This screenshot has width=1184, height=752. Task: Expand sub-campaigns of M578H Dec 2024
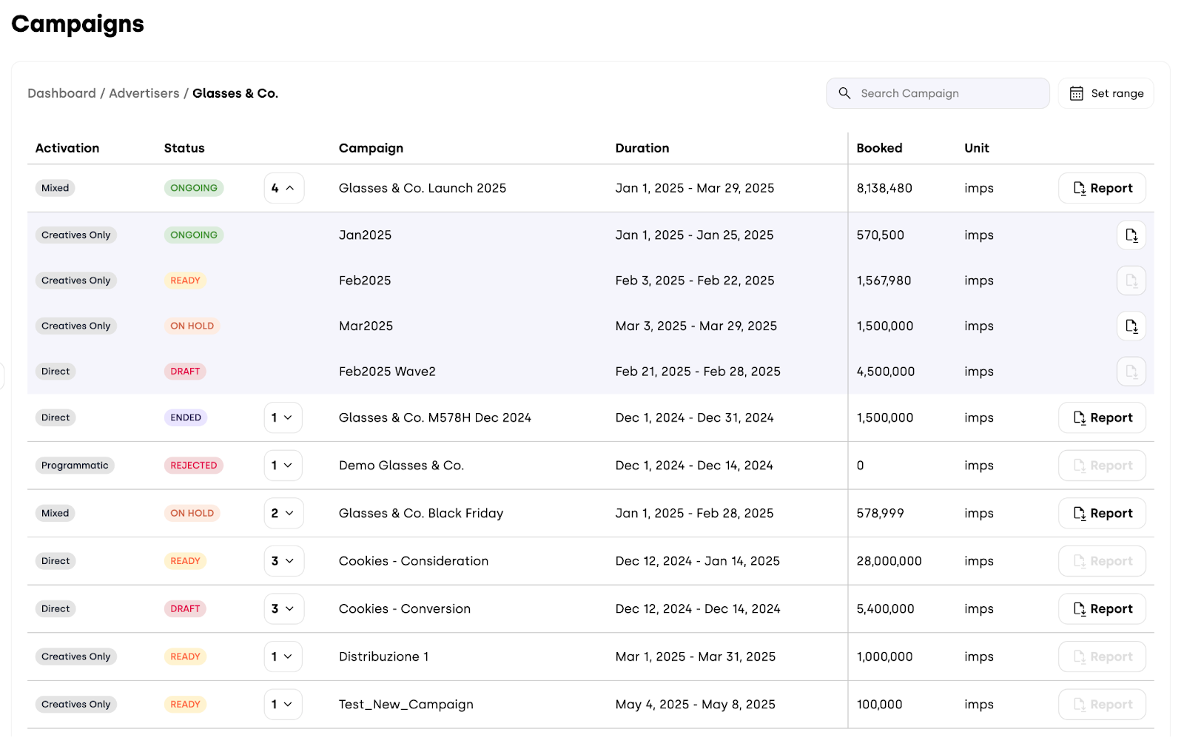tap(283, 417)
